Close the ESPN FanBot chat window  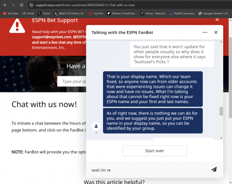[x=216, y=32]
